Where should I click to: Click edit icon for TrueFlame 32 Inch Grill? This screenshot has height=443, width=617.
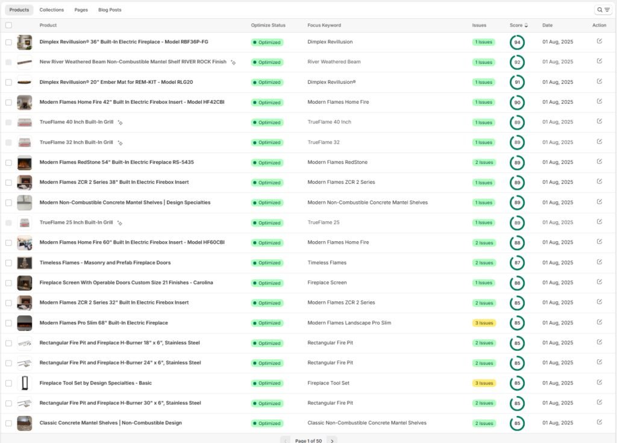tap(600, 142)
